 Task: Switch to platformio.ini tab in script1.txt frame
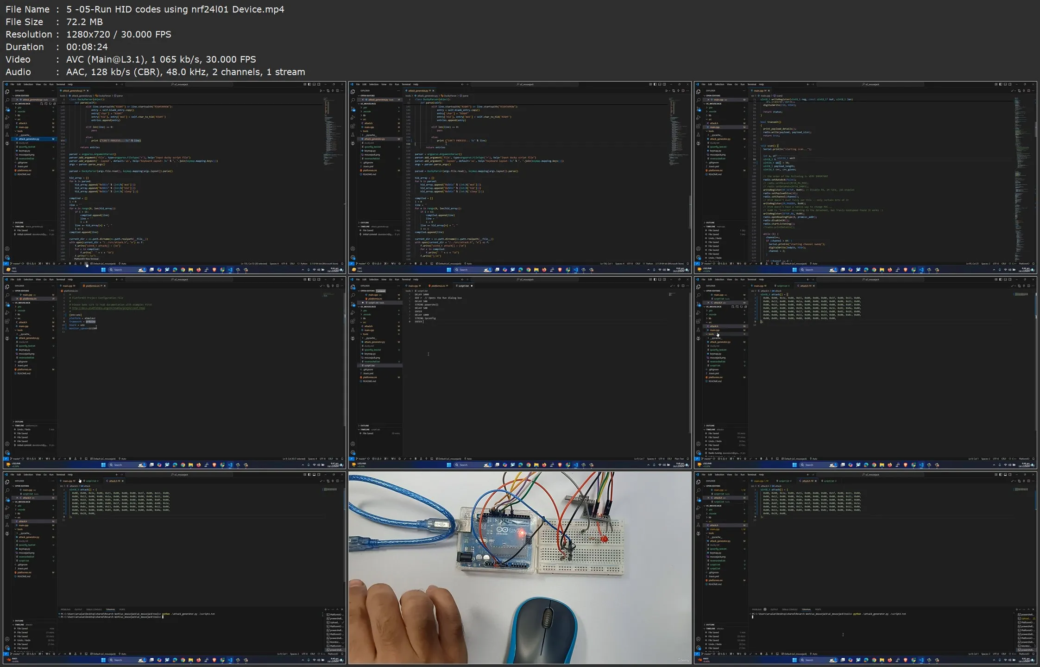tap(438, 286)
